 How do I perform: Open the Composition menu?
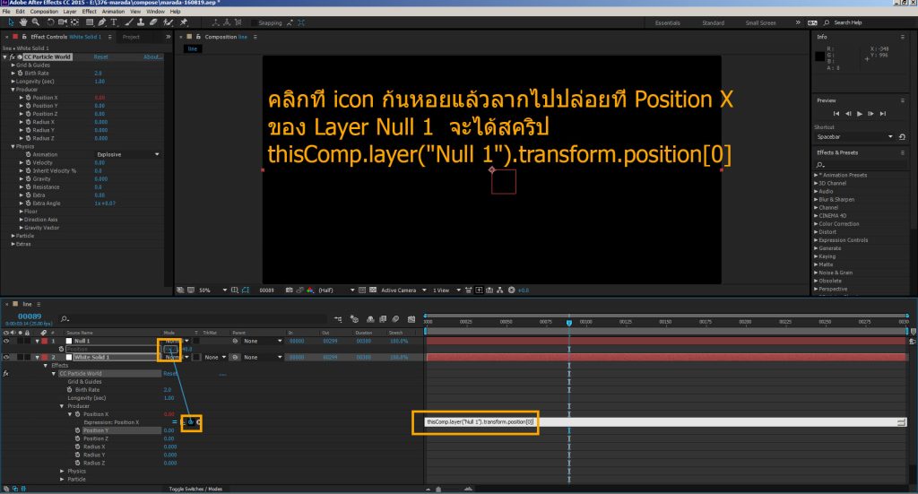pos(43,11)
